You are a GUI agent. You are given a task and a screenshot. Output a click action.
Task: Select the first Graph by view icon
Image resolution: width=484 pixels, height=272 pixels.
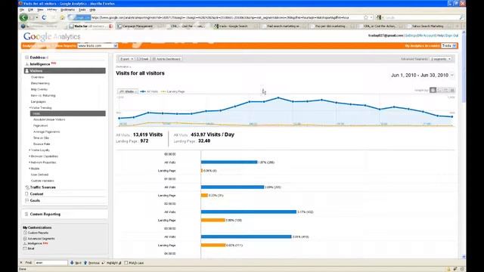[x=433, y=90]
